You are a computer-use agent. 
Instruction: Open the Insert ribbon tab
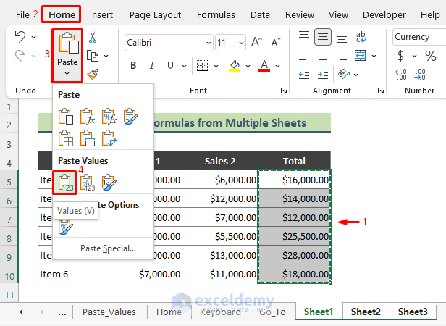click(101, 14)
